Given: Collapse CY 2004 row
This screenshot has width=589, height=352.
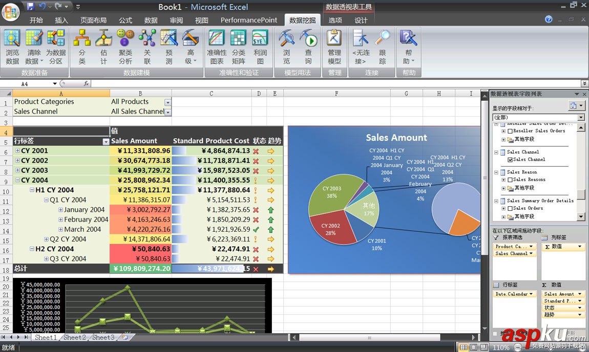Looking at the screenshot, I should pos(17,180).
